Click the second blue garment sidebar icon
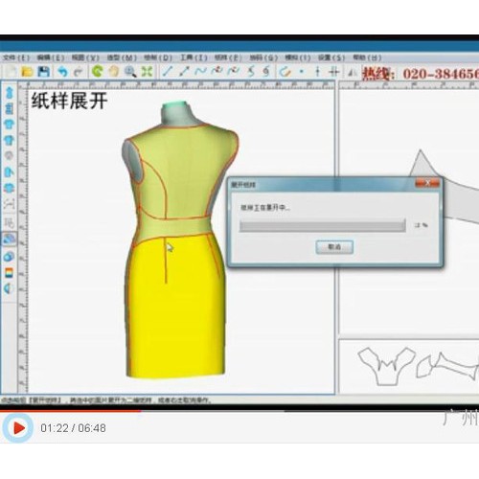 coord(10,108)
